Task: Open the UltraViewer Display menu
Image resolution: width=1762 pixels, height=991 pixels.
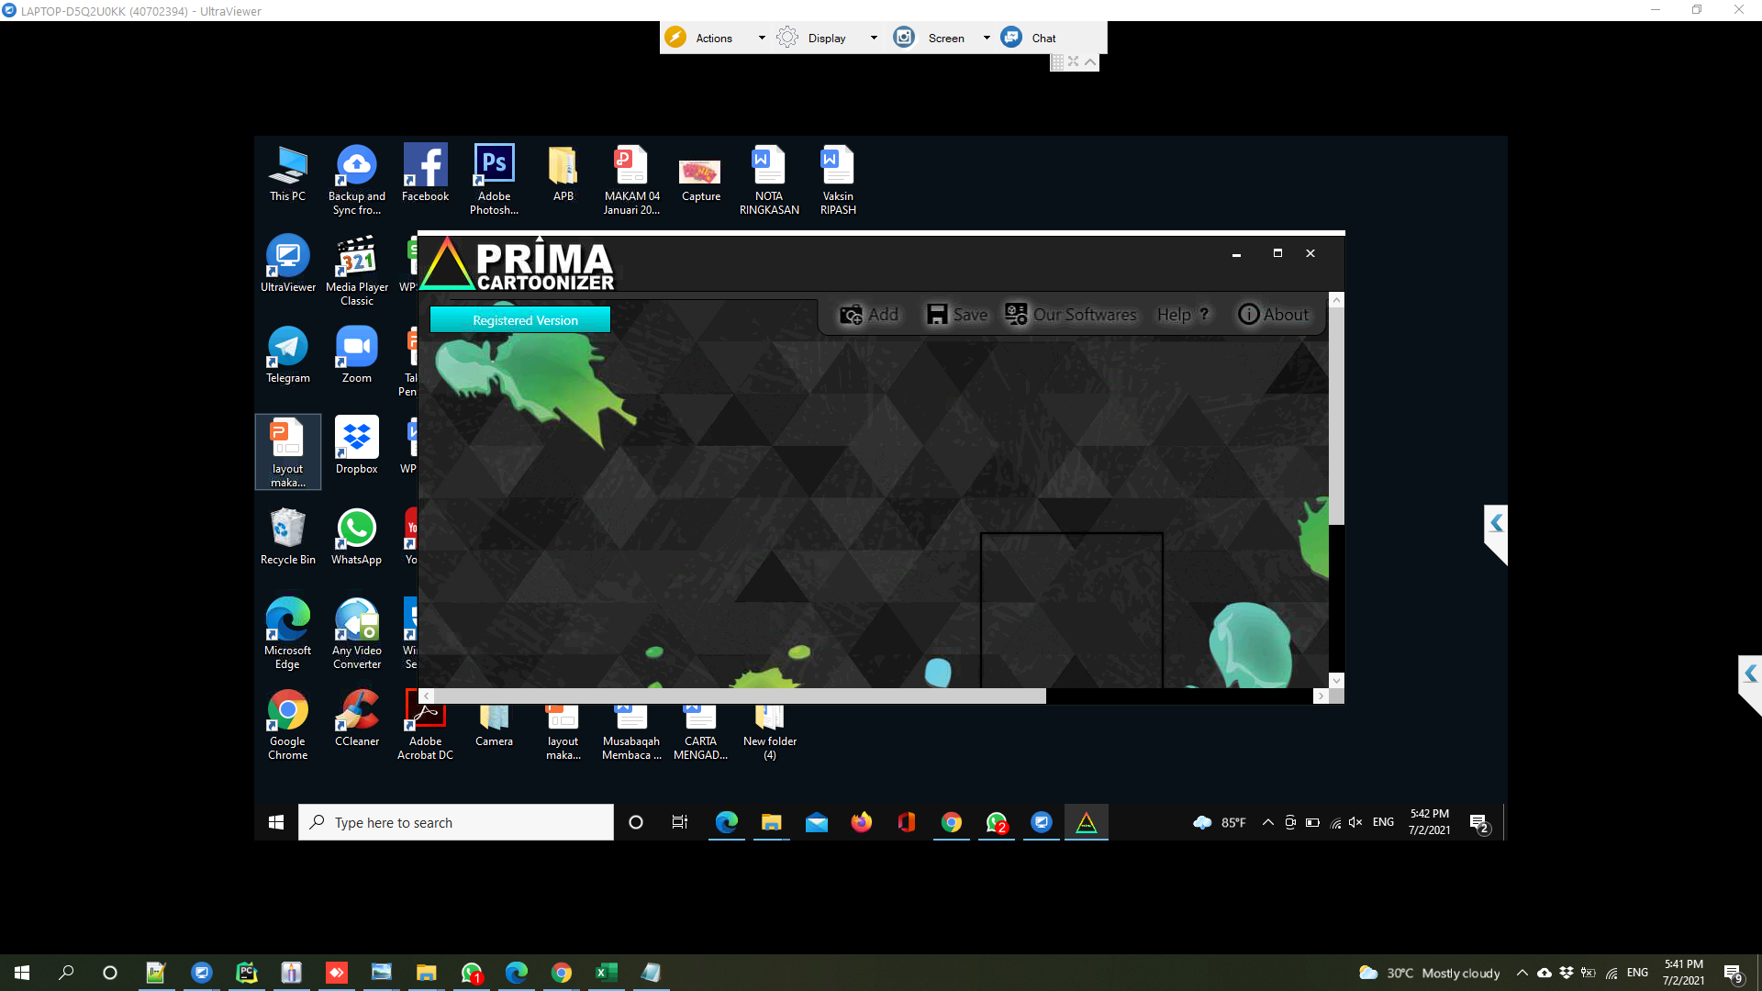Action: tap(812, 38)
